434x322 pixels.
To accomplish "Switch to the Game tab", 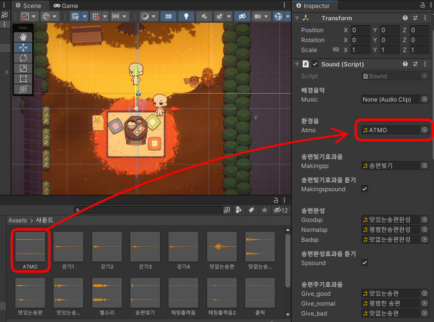I will point(66,5).
